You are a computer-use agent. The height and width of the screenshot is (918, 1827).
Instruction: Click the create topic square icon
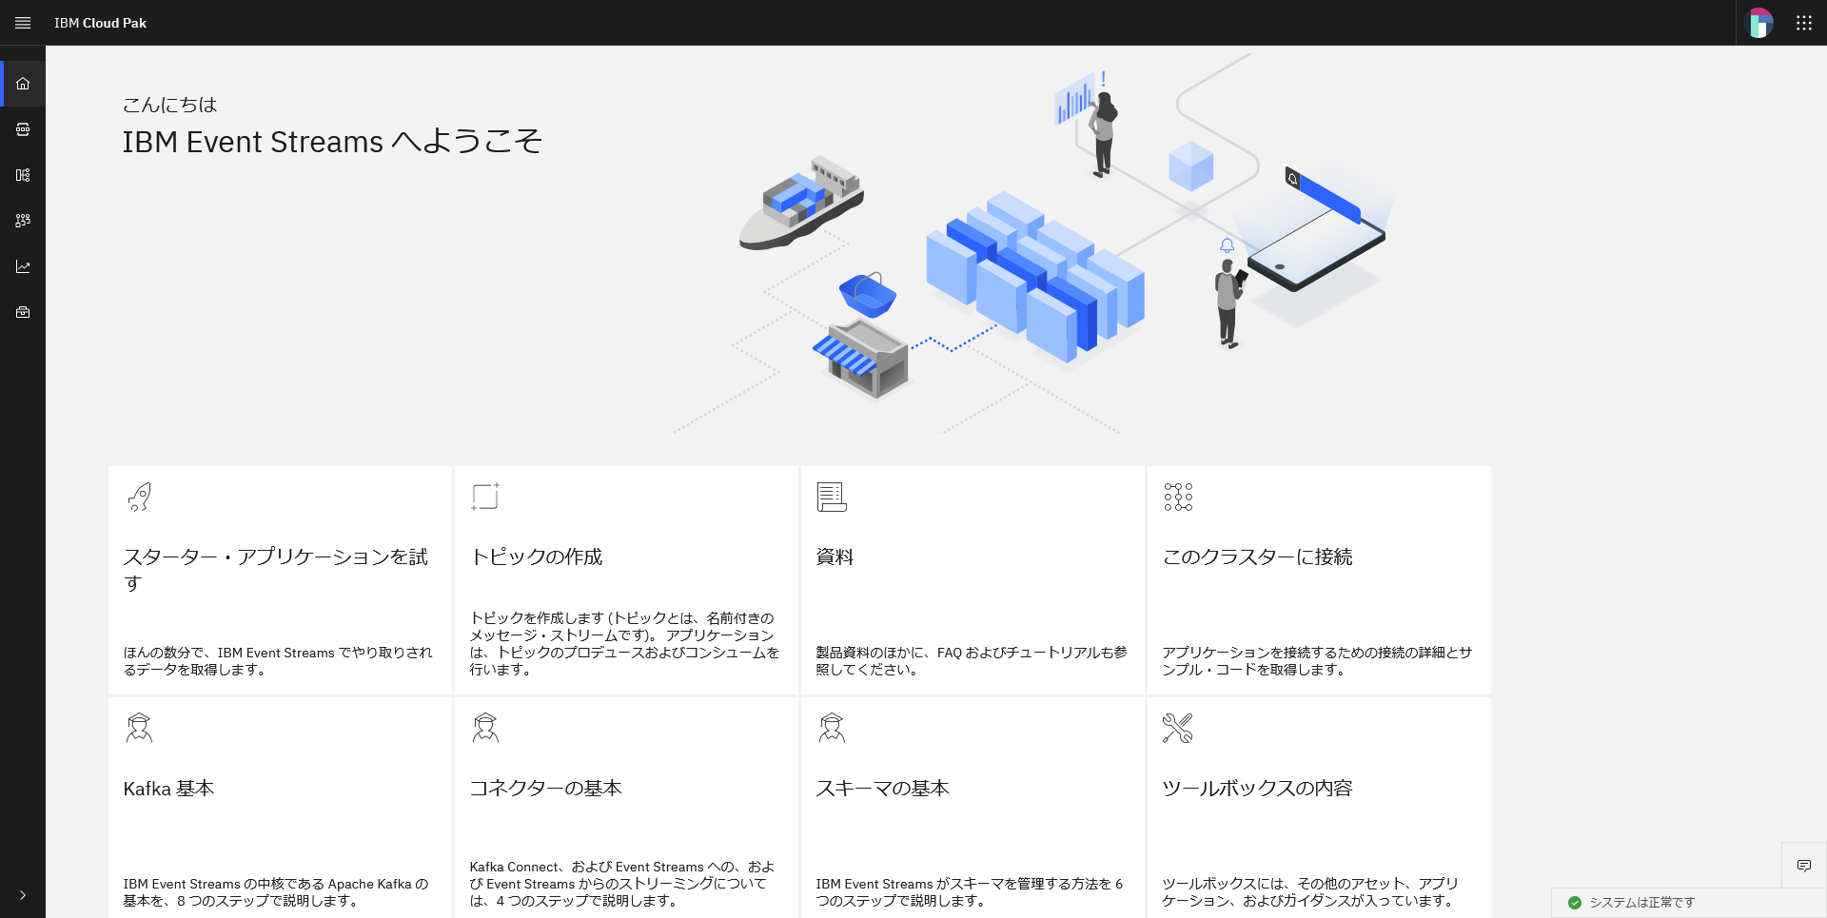[x=485, y=497]
